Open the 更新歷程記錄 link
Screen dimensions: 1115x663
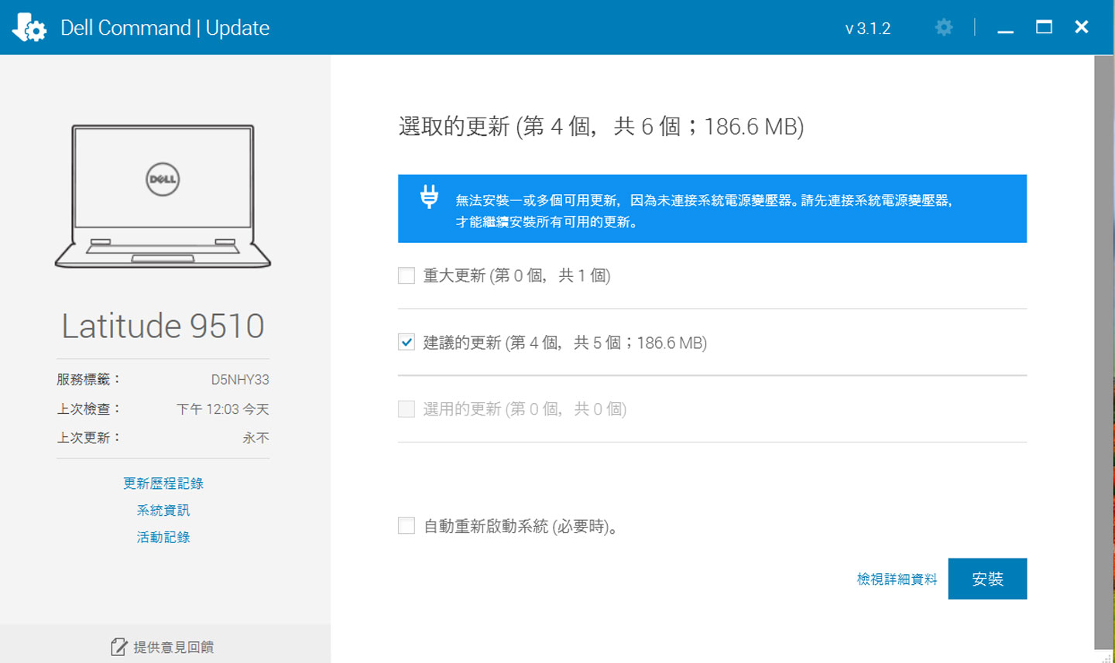pyautogui.click(x=163, y=483)
